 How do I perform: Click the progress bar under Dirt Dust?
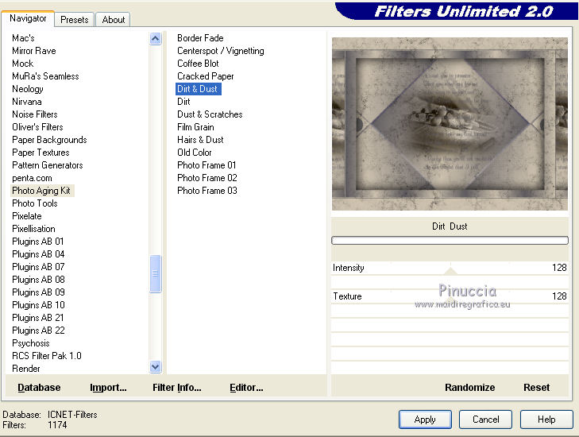click(x=450, y=241)
